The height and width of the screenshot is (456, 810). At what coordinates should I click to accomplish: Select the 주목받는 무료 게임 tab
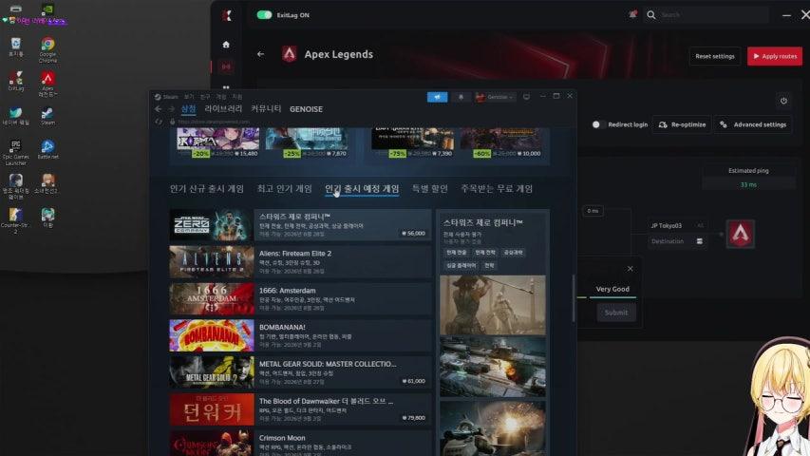click(x=497, y=189)
